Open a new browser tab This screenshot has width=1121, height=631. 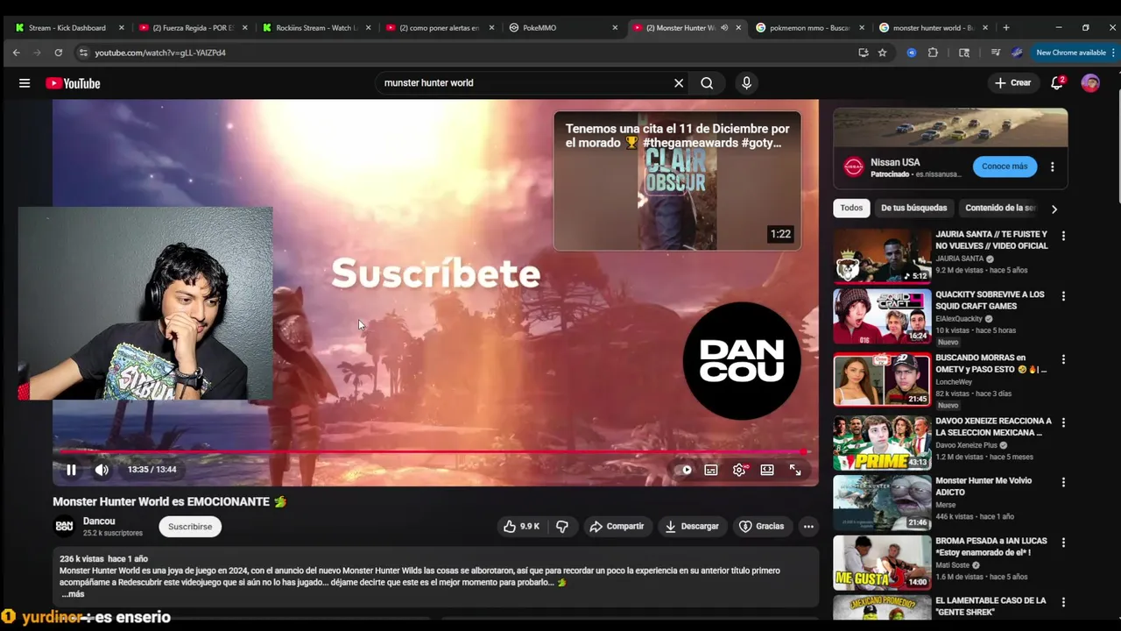pos(1005,27)
